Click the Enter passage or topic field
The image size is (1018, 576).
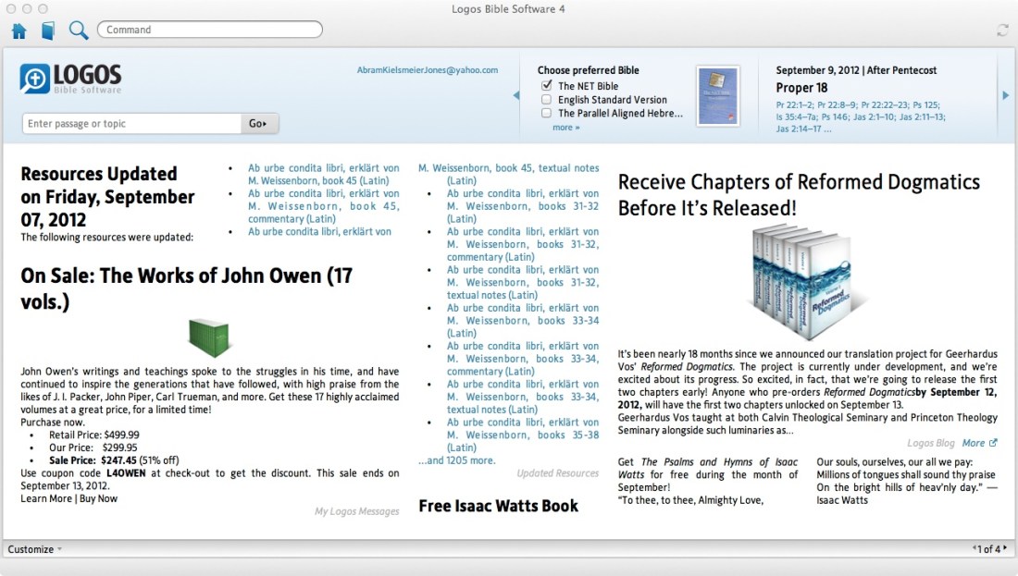point(131,124)
